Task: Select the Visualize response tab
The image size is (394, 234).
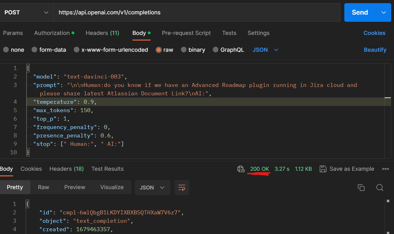Action: coord(112,187)
